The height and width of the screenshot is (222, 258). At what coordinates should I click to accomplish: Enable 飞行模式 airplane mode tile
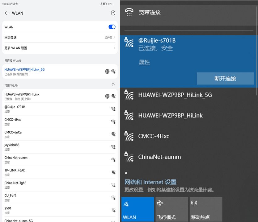(x=171, y=209)
